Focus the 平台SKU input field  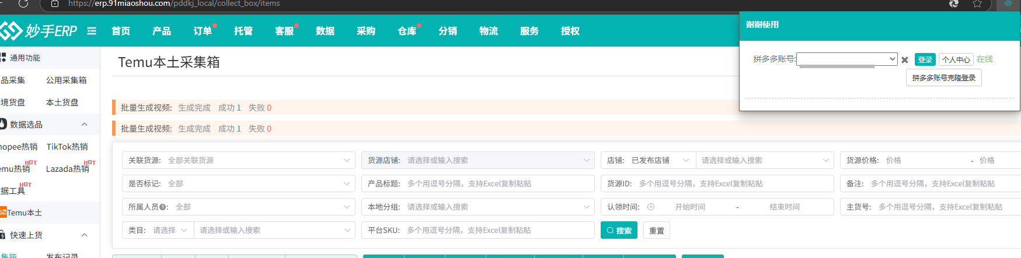[478, 230]
